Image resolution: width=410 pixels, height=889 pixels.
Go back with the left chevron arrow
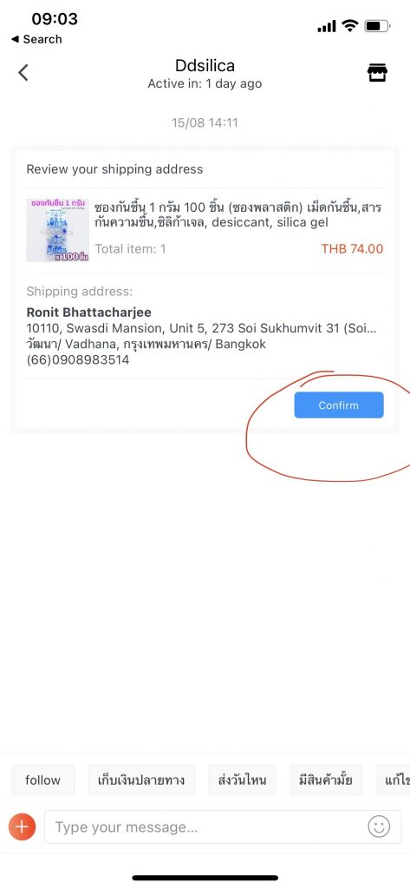pos(23,73)
